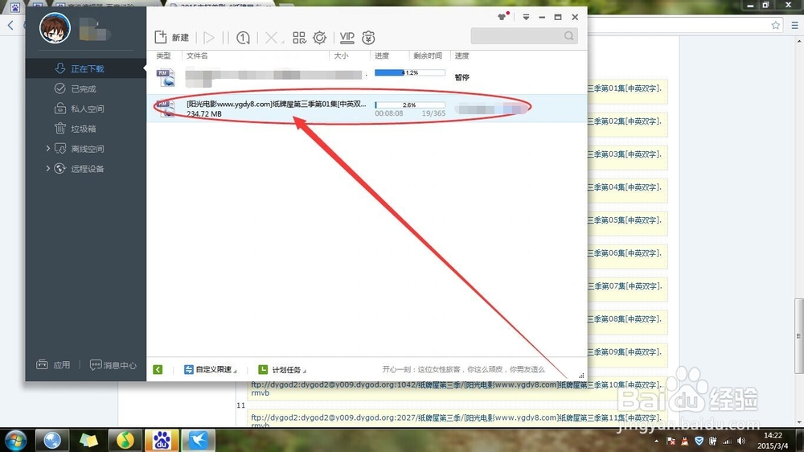Click ftp link for 第11集 in browser
The image size is (804, 452).
(x=455, y=419)
